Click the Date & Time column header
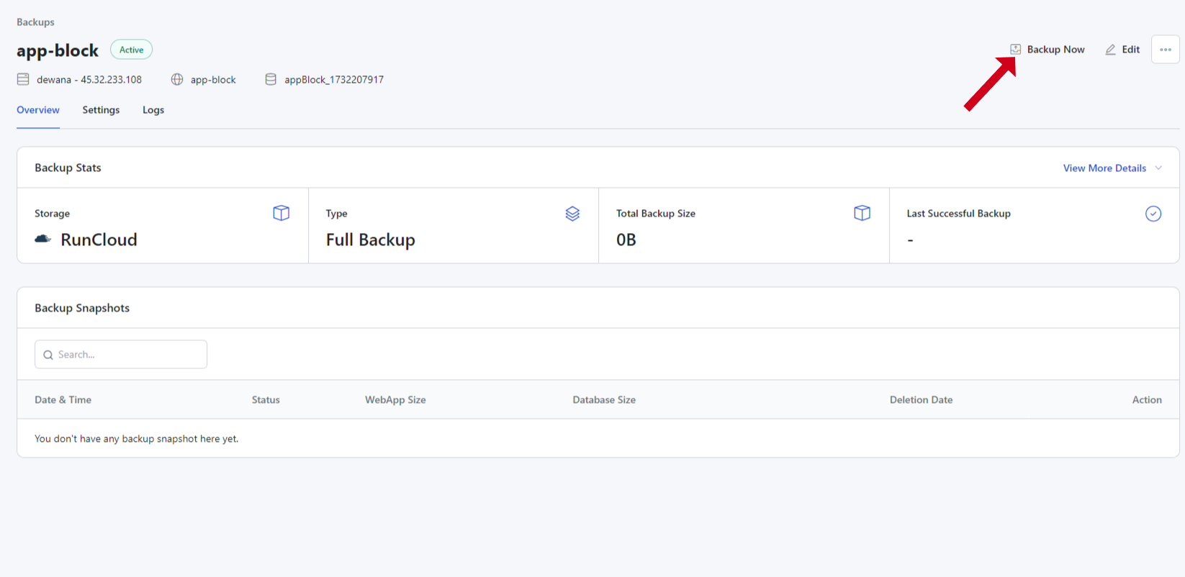Screen dimensions: 1185x577 click(x=63, y=400)
